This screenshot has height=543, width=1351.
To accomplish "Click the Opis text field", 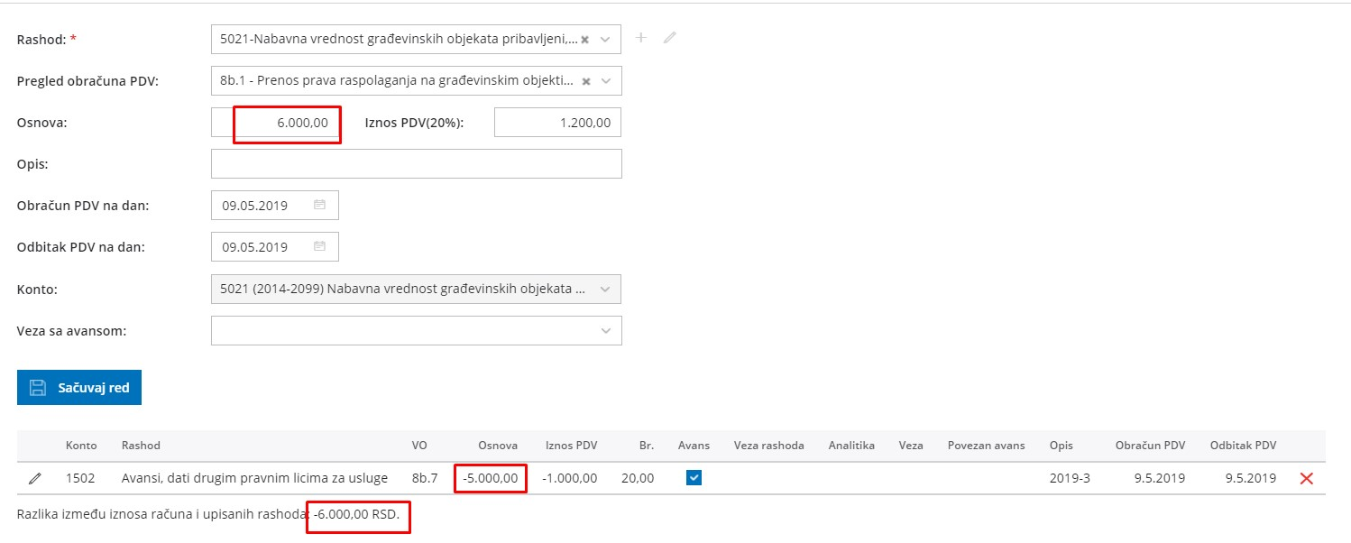I will 416,164.
